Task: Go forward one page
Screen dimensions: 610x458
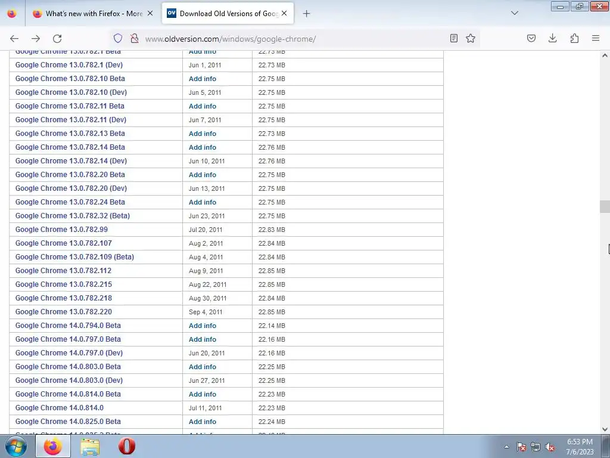Action: 36,39
